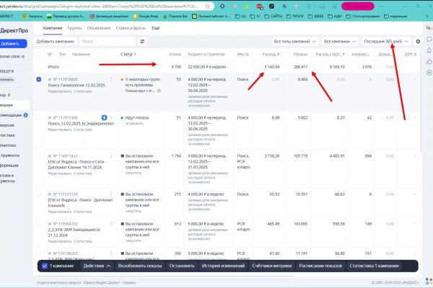Screen dimensions: 433x288
Task: Click the red browser extension icon
Action: pos(259,6)
